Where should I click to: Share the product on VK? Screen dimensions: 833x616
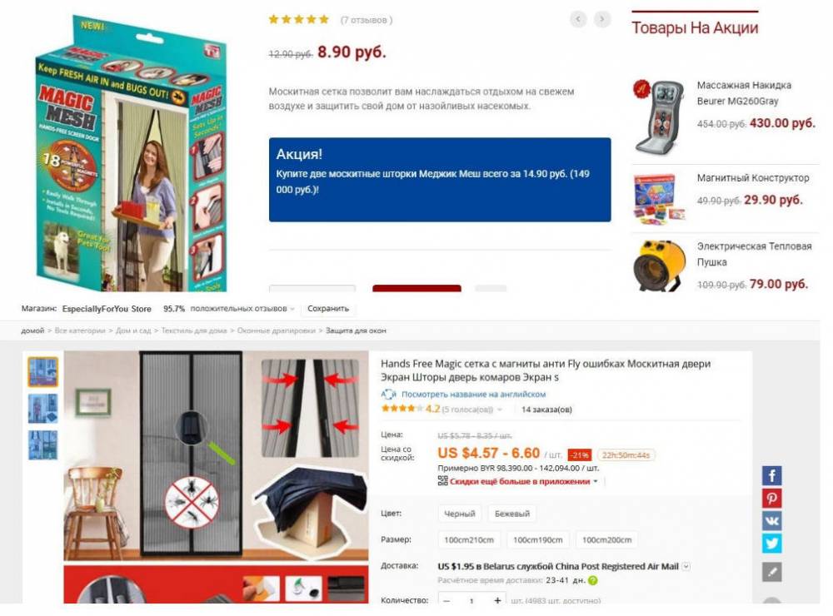(772, 521)
